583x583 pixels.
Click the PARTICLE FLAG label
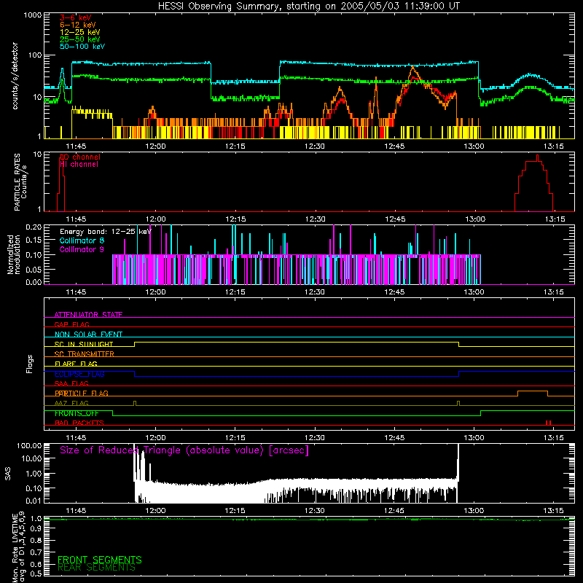point(82,394)
